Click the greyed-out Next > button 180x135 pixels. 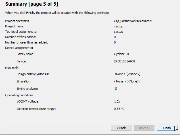[144, 128]
